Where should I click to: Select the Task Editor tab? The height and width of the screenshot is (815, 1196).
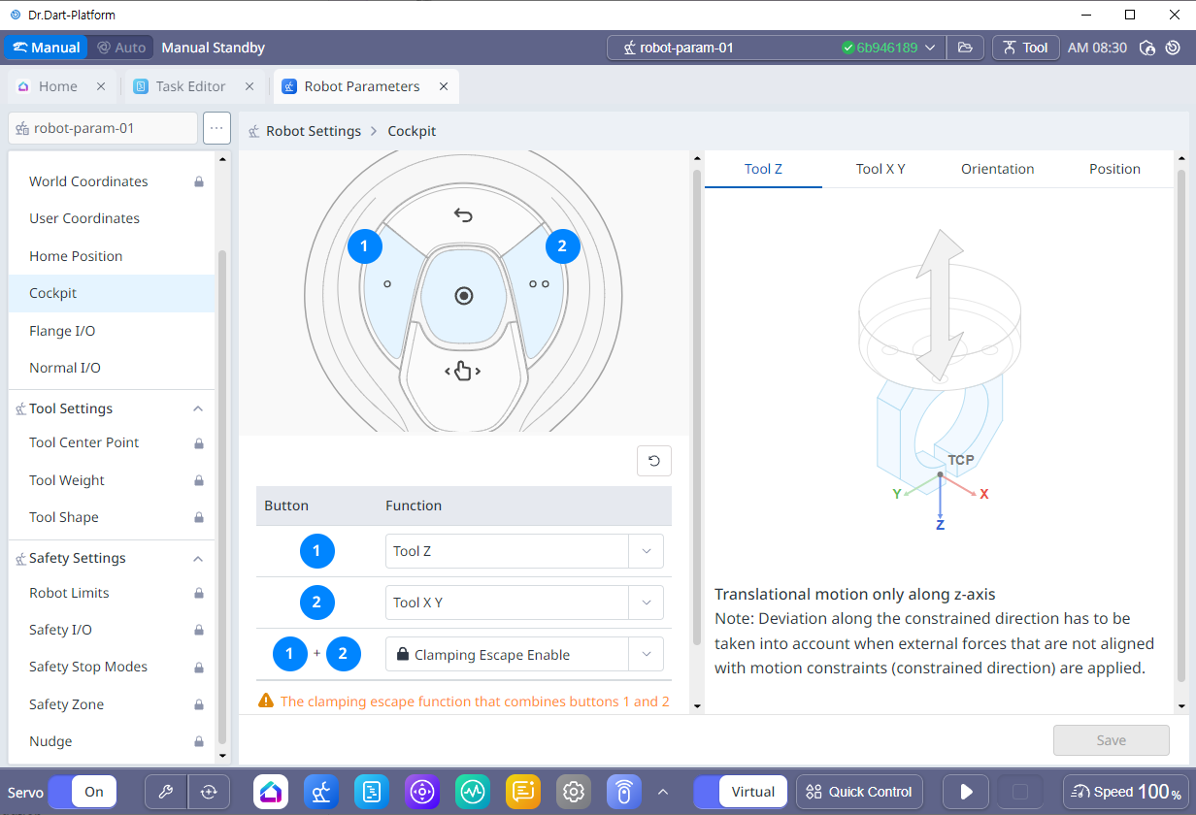[x=190, y=86]
